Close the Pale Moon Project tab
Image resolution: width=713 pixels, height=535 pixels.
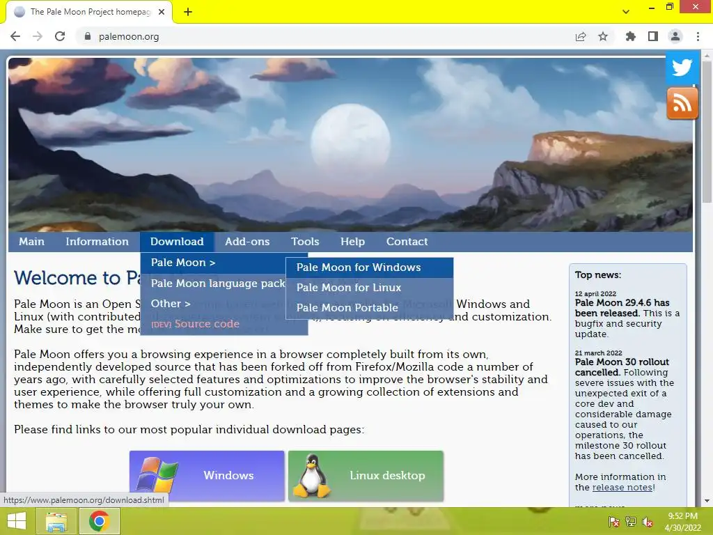click(x=162, y=12)
